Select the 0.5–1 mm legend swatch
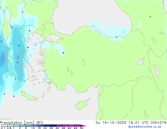167x129 pixels. 11,126
